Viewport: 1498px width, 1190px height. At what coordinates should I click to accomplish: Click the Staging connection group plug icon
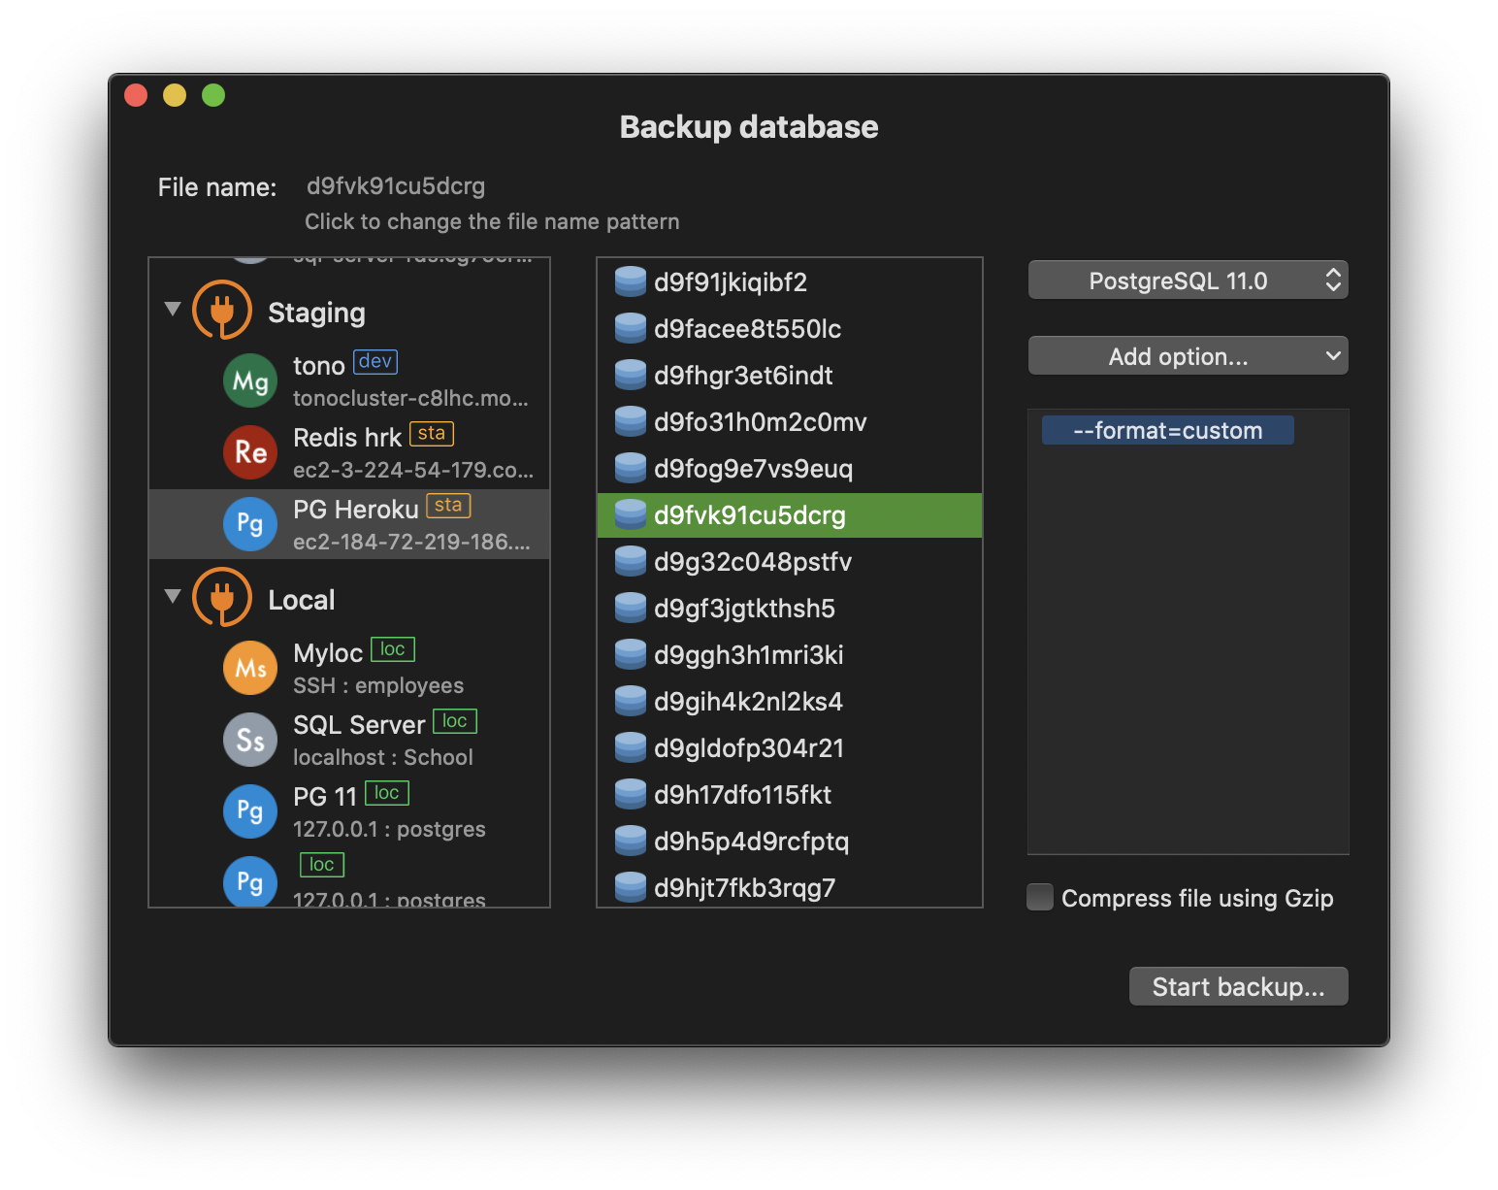pos(220,310)
